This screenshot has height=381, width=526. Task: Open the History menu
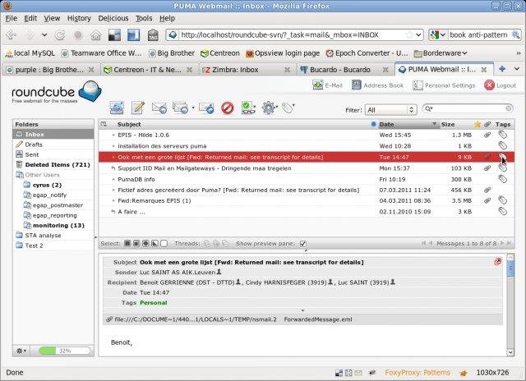(x=79, y=18)
